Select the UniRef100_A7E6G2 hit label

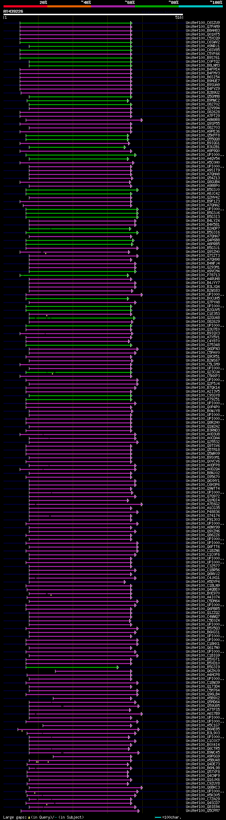pos(203,504)
